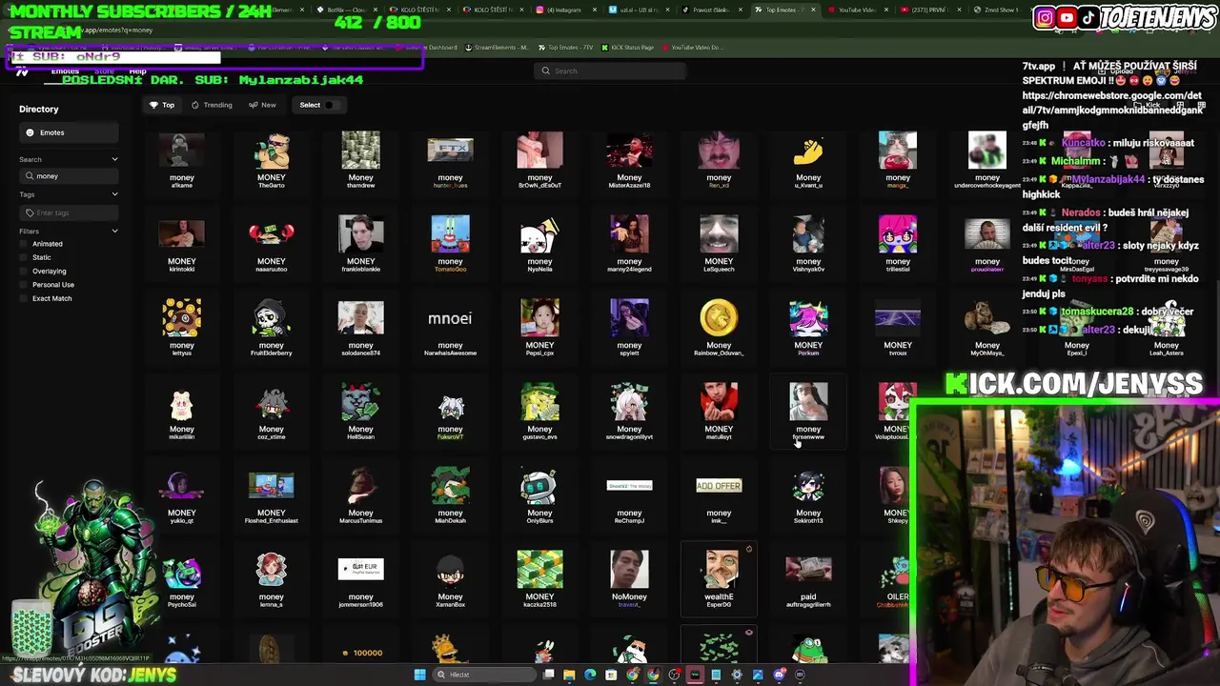Open the mnoei text emote by NarwhalsAwesome
The image size is (1220, 686).
pyautogui.click(x=450, y=327)
